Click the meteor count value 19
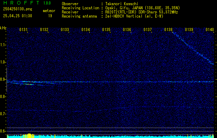Viewport: 217px width, 138px height. coord(50,16)
